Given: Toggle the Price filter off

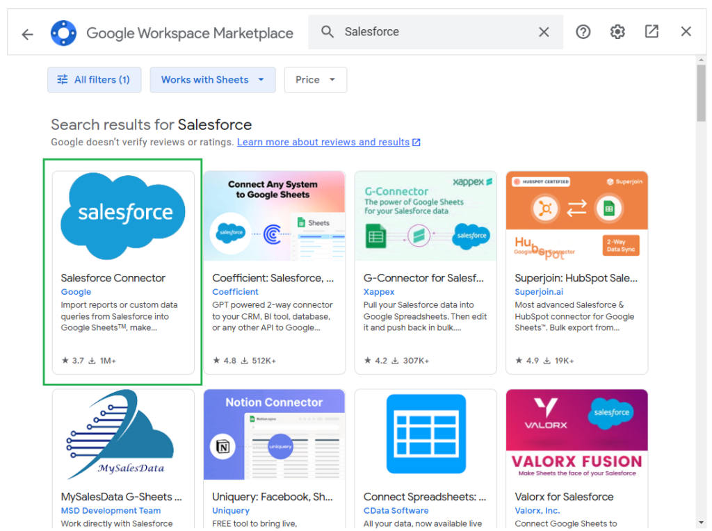Looking at the screenshot, I should point(315,79).
